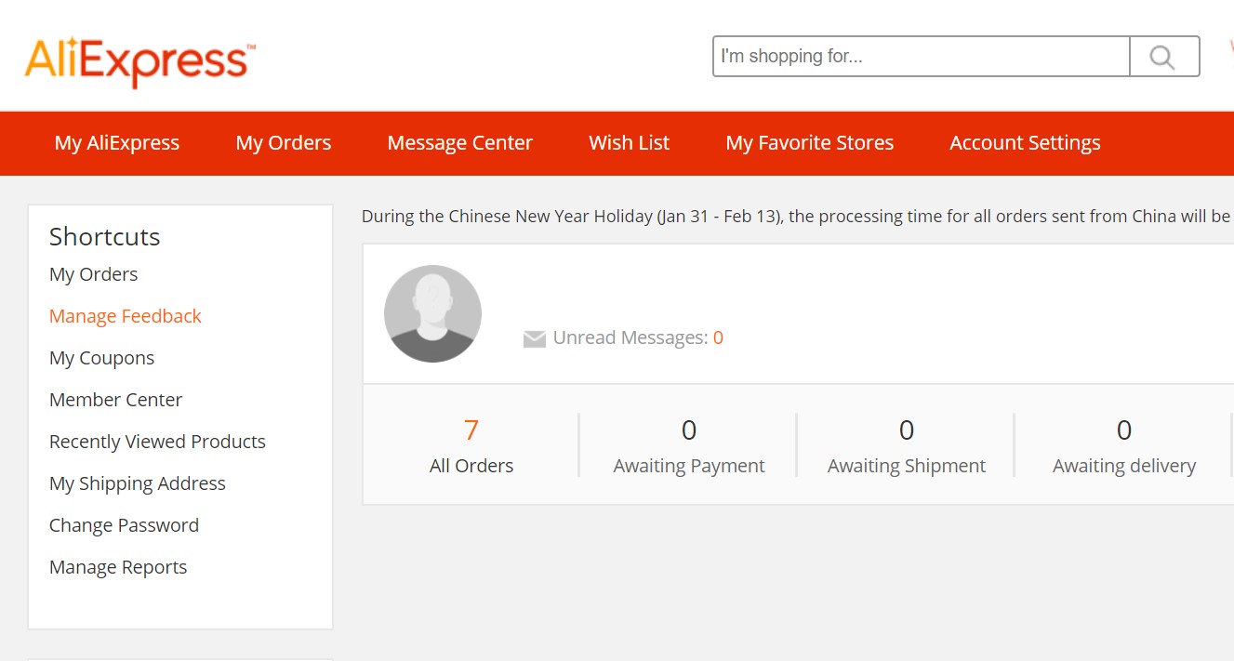Visit the Member Center link
This screenshot has height=661, width=1234.
point(116,400)
